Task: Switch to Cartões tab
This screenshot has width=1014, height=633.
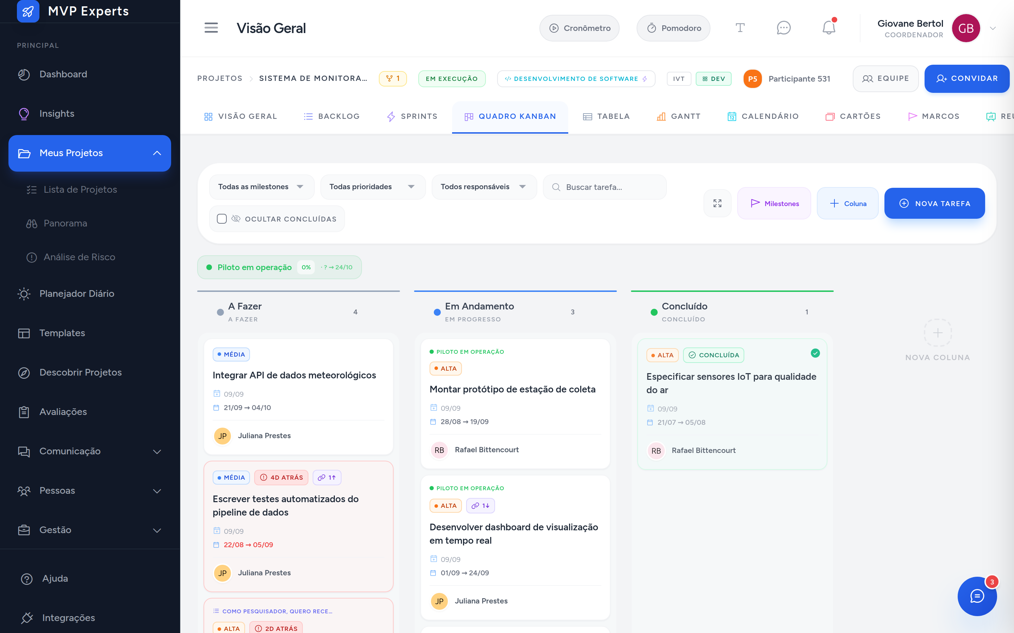Action: pyautogui.click(x=853, y=116)
